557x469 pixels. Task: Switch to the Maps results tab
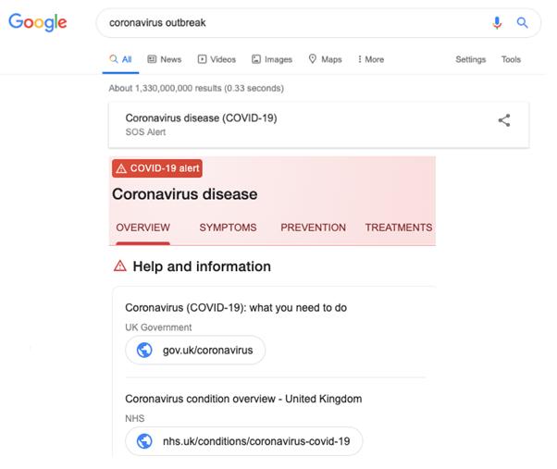[x=325, y=59]
